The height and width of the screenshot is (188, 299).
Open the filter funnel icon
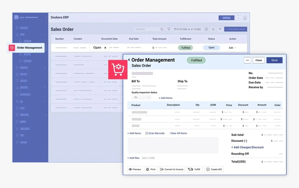click(x=169, y=29)
